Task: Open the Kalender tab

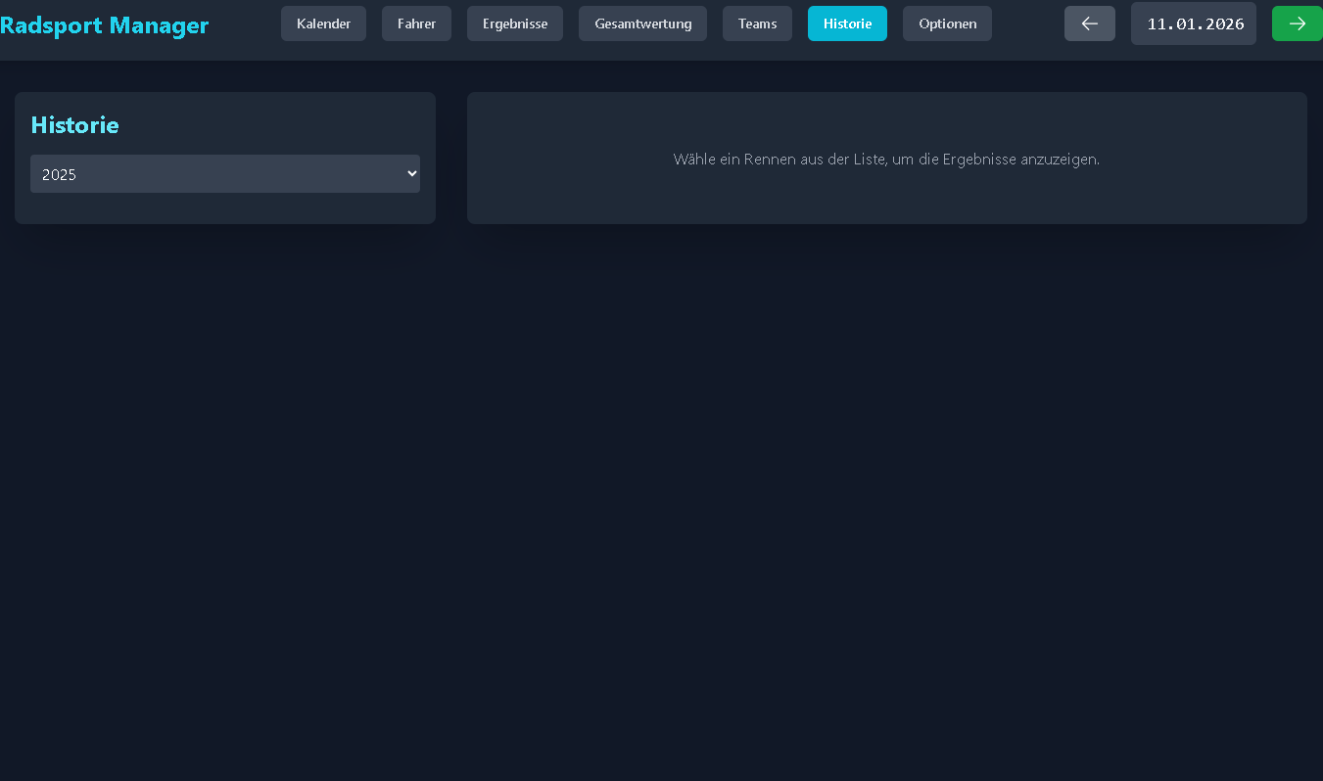Action: click(323, 23)
